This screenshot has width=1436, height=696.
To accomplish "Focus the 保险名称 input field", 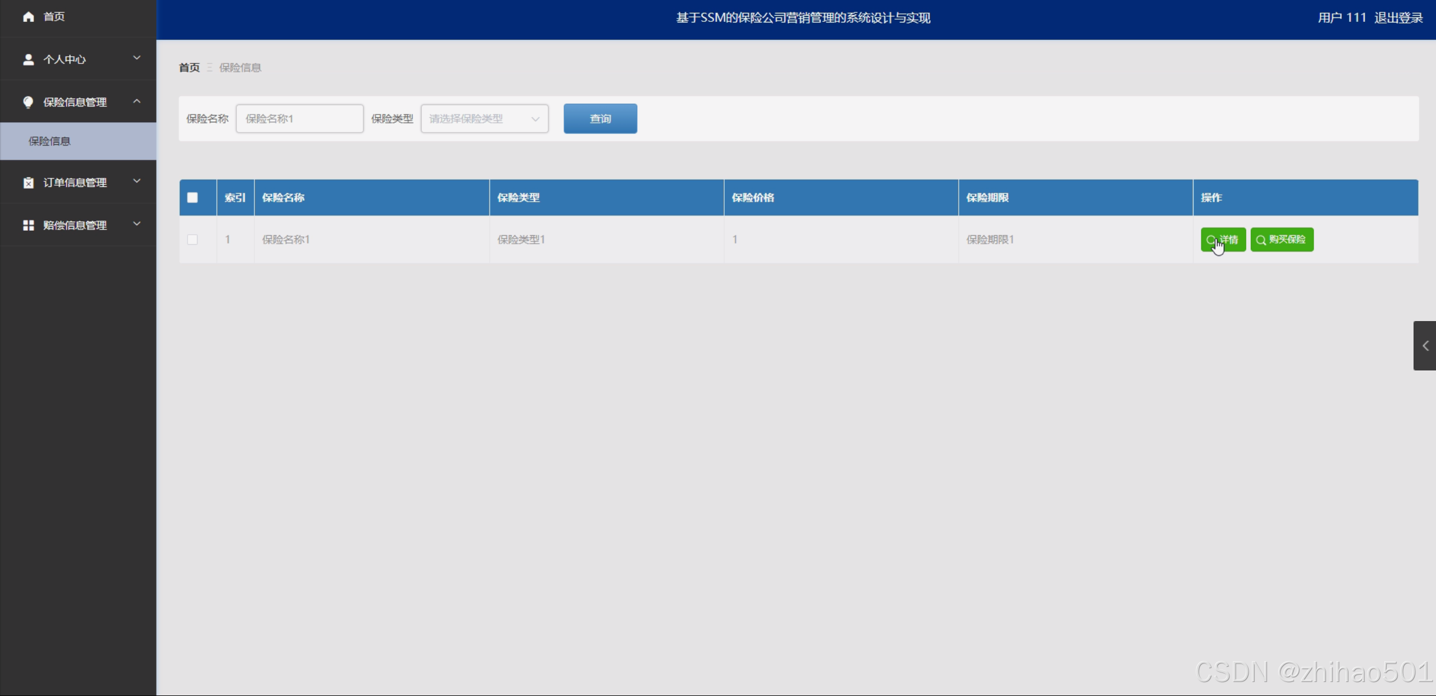I will coord(299,119).
